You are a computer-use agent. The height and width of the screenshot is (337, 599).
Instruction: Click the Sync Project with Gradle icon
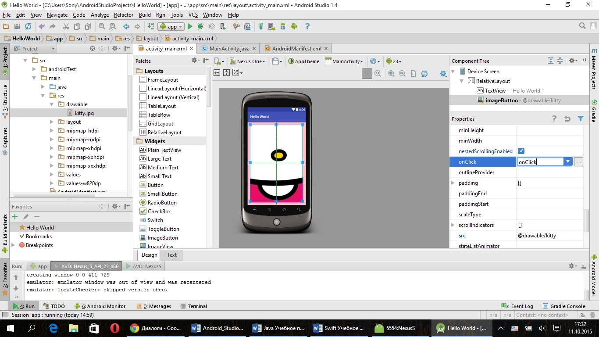click(261, 26)
